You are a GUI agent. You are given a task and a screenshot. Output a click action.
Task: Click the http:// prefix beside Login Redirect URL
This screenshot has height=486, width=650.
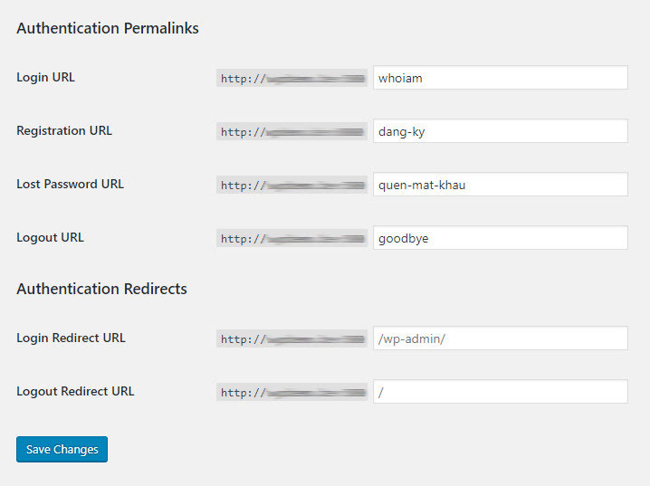[242, 339]
